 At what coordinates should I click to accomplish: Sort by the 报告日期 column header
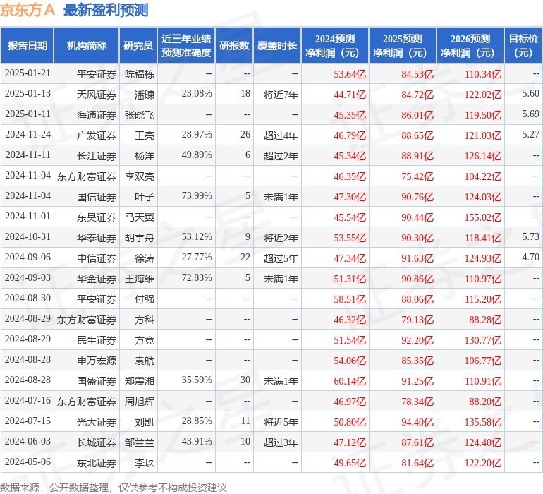pos(28,46)
